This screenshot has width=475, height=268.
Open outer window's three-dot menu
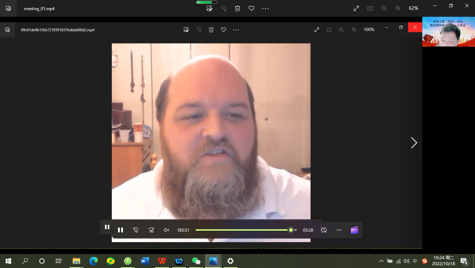coord(265,8)
